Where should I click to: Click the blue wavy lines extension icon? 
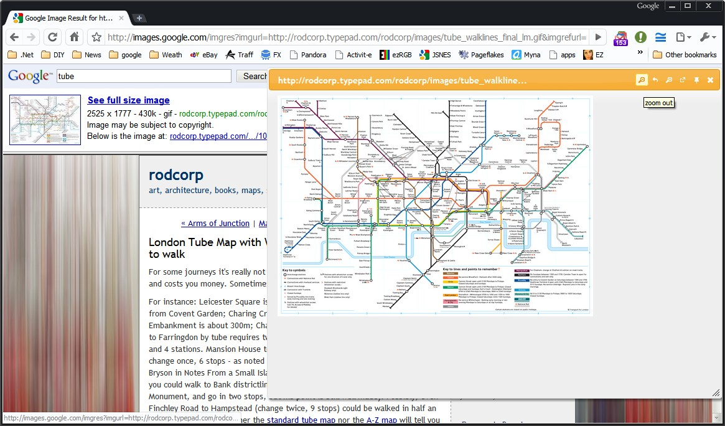pyautogui.click(x=661, y=37)
